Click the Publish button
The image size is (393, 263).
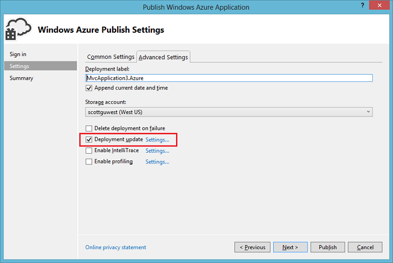[327, 247]
